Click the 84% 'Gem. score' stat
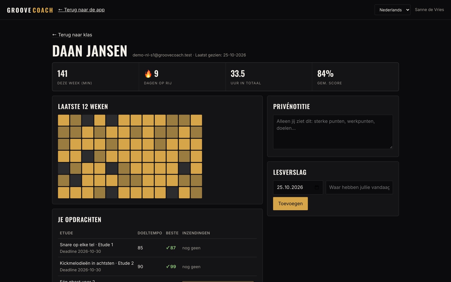Screen dimensions: 451x282 pyautogui.click(x=355, y=77)
